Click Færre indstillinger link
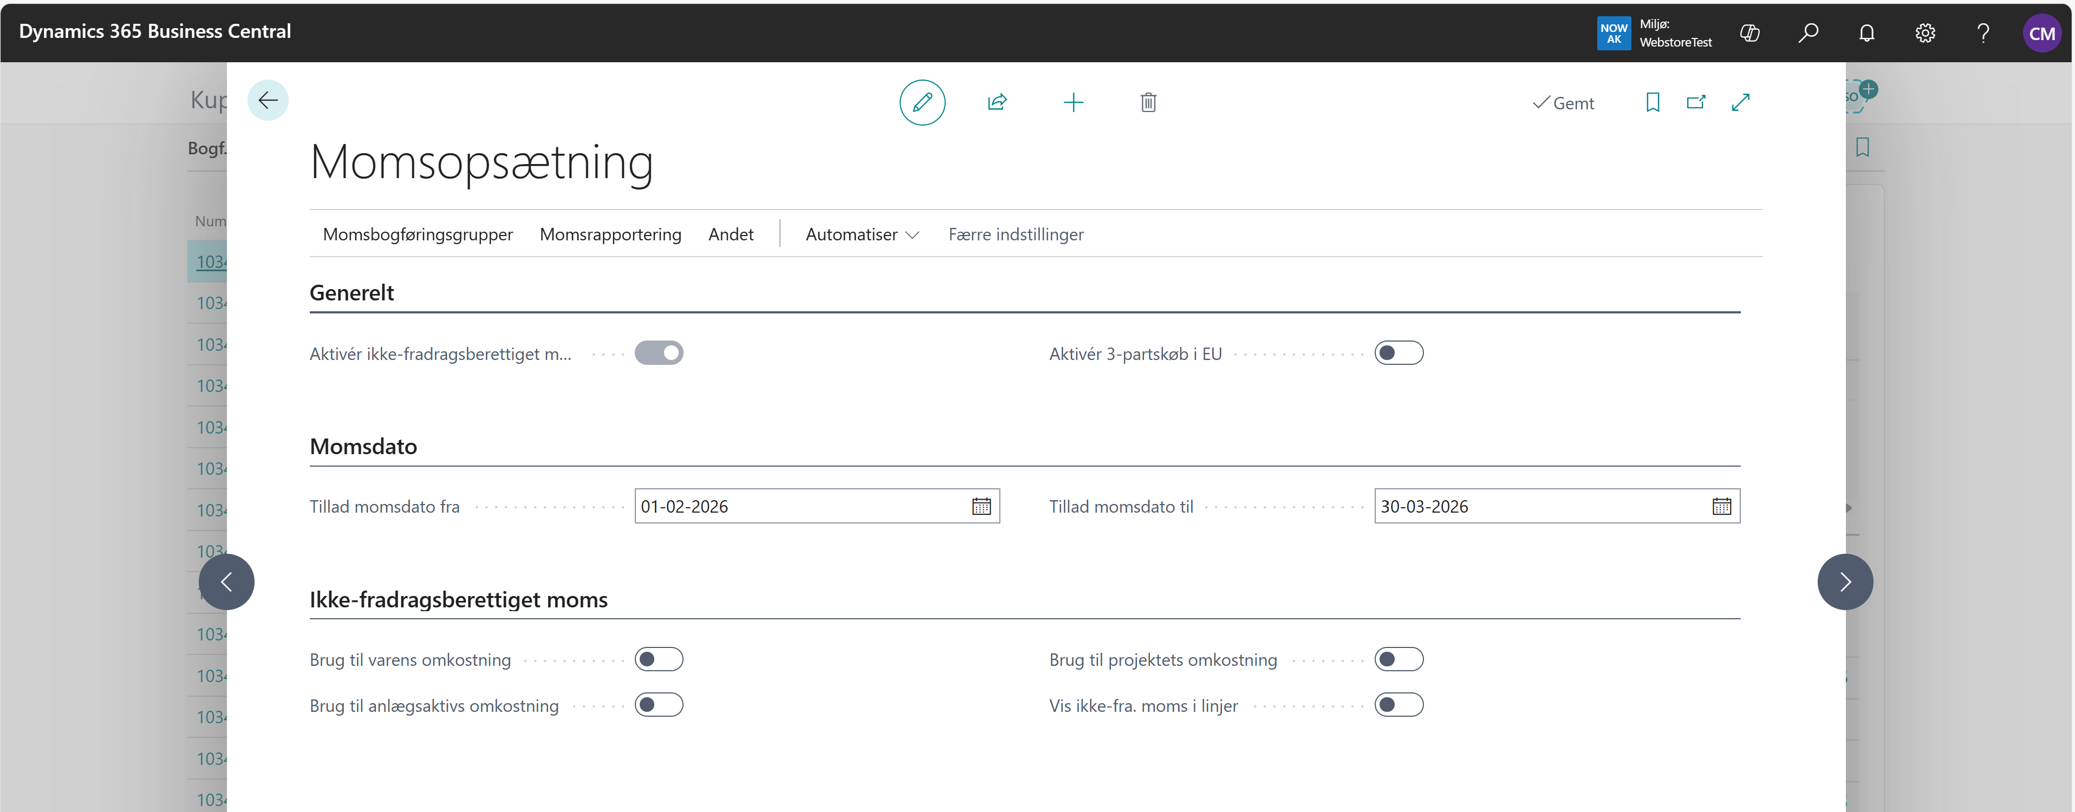The width and height of the screenshot is (2075, 812). click(1015, 234)
